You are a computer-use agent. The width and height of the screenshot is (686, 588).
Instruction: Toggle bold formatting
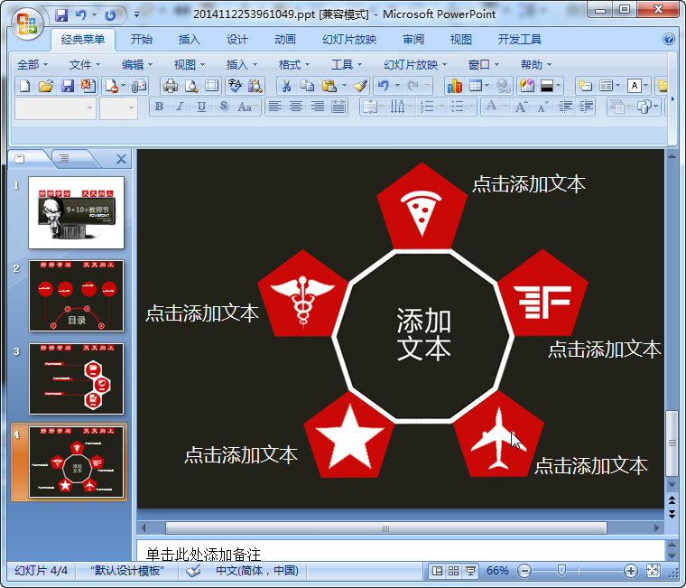coord(159,107)
